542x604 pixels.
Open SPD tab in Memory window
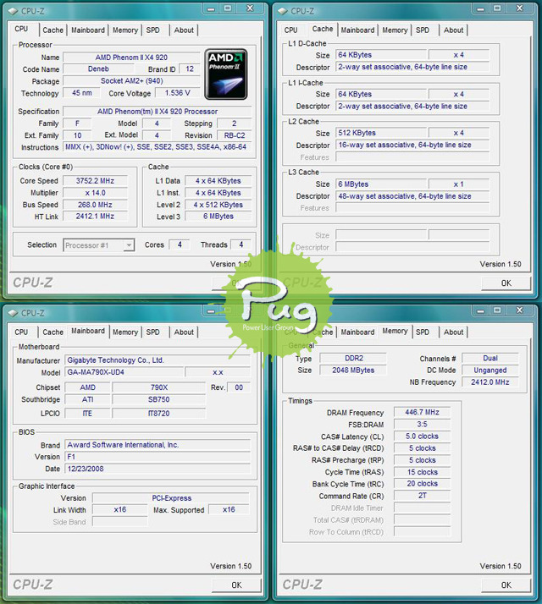point(423,332)
